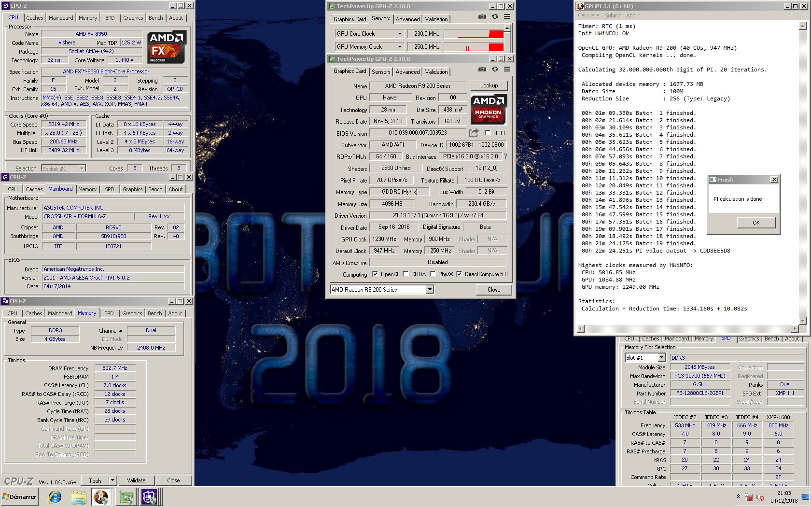Switch to GPUPI pi icon on taskbar
This screenshot has width=811, height=507.
click(101, 497)
